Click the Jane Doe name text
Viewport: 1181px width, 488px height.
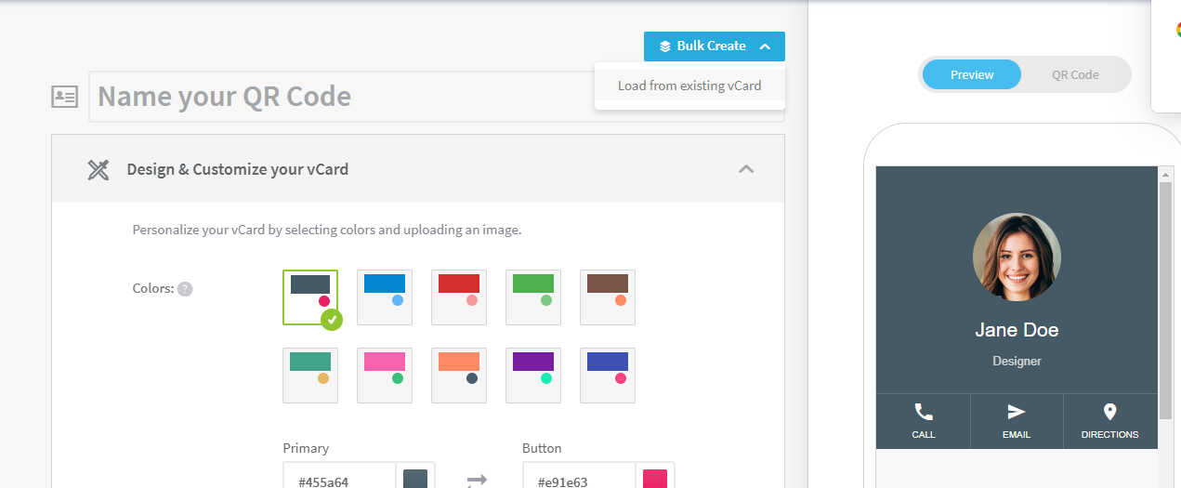[x=1017, y=330]
